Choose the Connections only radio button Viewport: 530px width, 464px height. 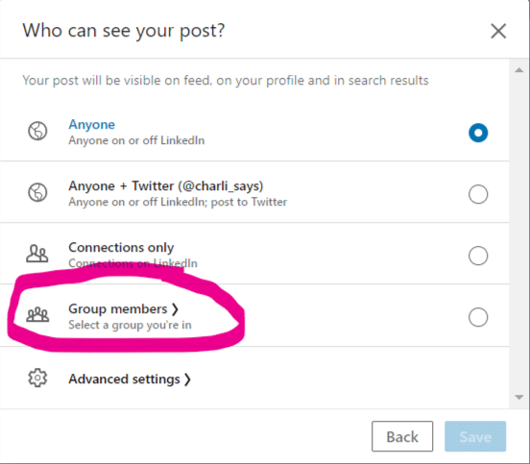[478, 256]
